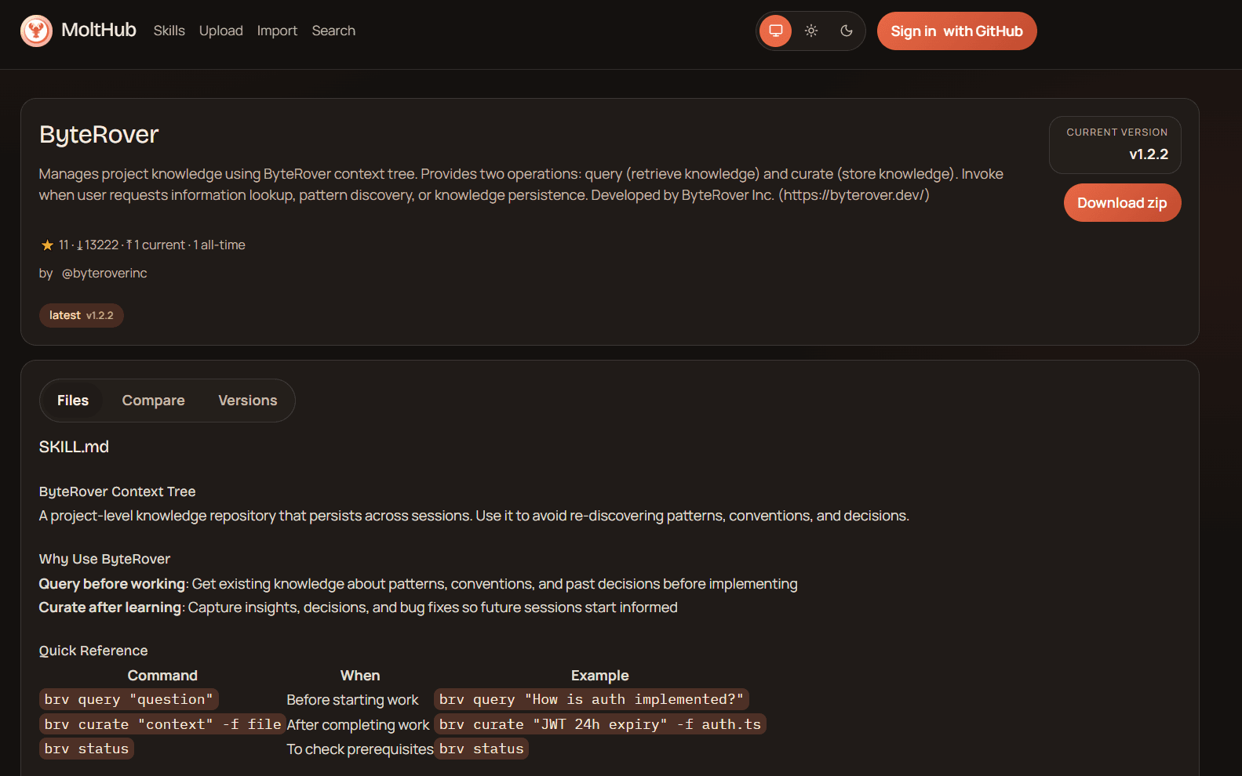This screenshot has height=776, width=1242.
Task: Click the gold star rating icon
Action: pyautogui.click(x=47, y=245)
